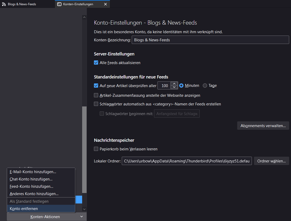Enable Artikel-Zusammenfassung anstelle der Webseite anzeigen

pyautogui.click(x=96, y=95)
